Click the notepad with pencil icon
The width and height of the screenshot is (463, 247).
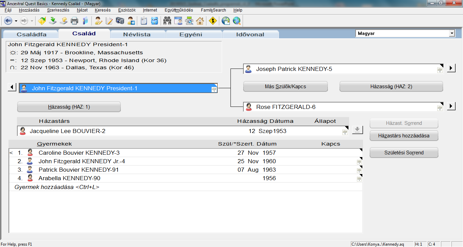(109, 21)
